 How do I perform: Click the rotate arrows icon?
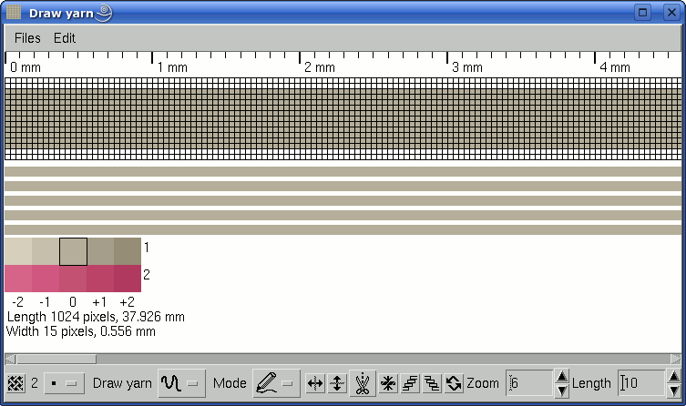coord(454,383)
